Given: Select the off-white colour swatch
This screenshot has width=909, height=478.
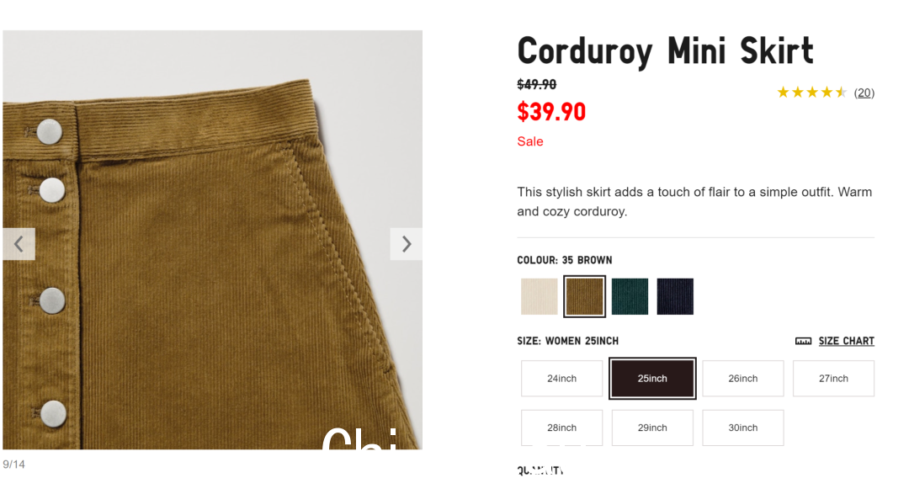Looking at the screenshot, I should 540,296.
